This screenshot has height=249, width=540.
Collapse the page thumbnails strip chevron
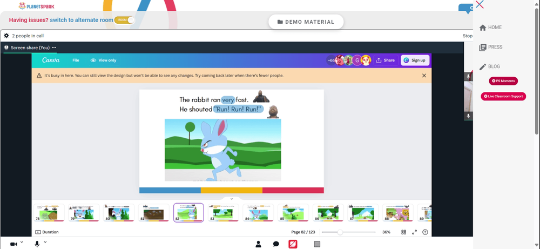[232, 199]
